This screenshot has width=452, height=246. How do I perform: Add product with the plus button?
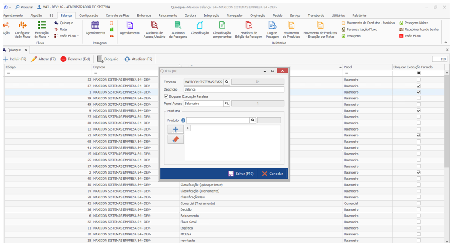pos(176,129)
